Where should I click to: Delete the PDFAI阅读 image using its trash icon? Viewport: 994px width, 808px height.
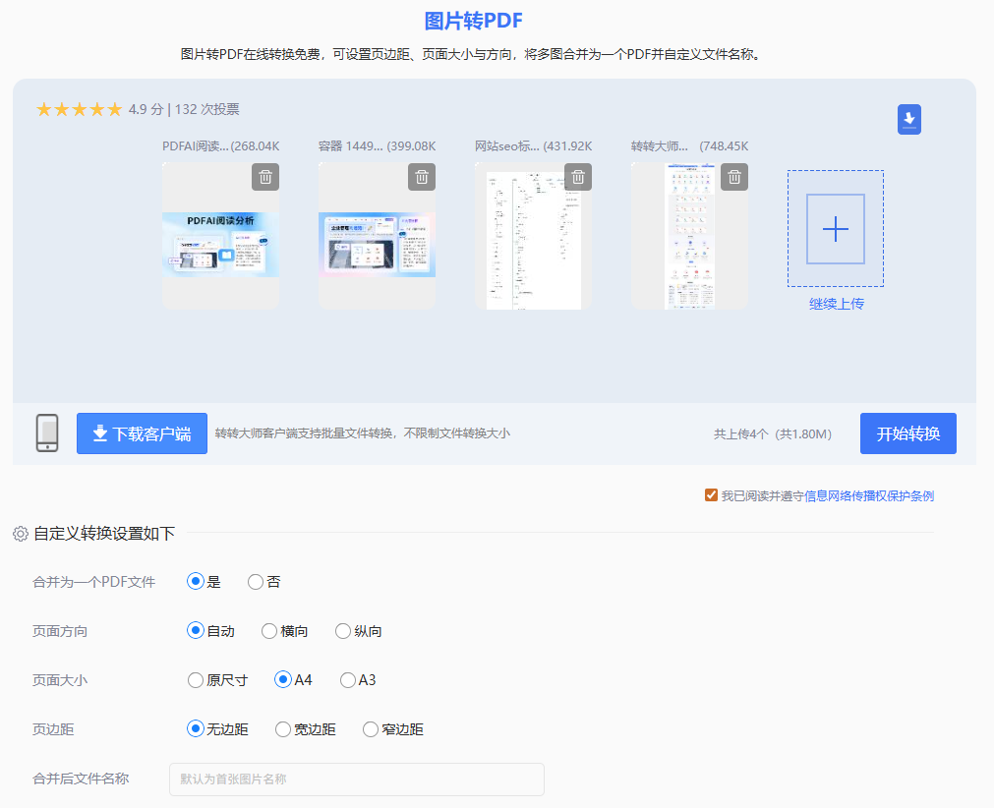(267, 177)
